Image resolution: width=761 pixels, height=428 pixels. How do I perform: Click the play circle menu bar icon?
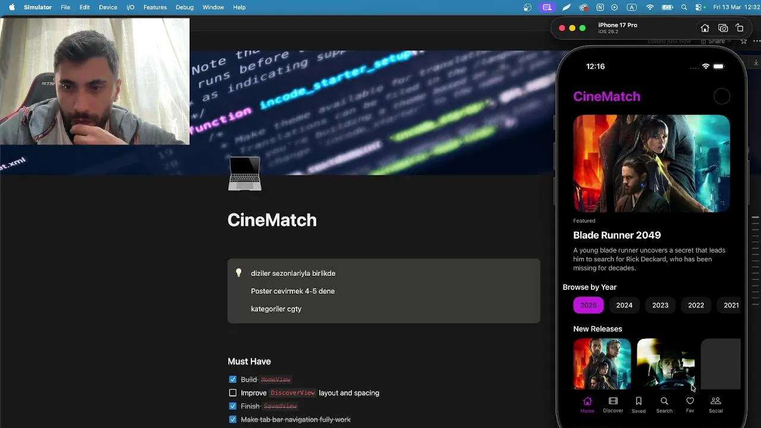click(x=615, y=7)
